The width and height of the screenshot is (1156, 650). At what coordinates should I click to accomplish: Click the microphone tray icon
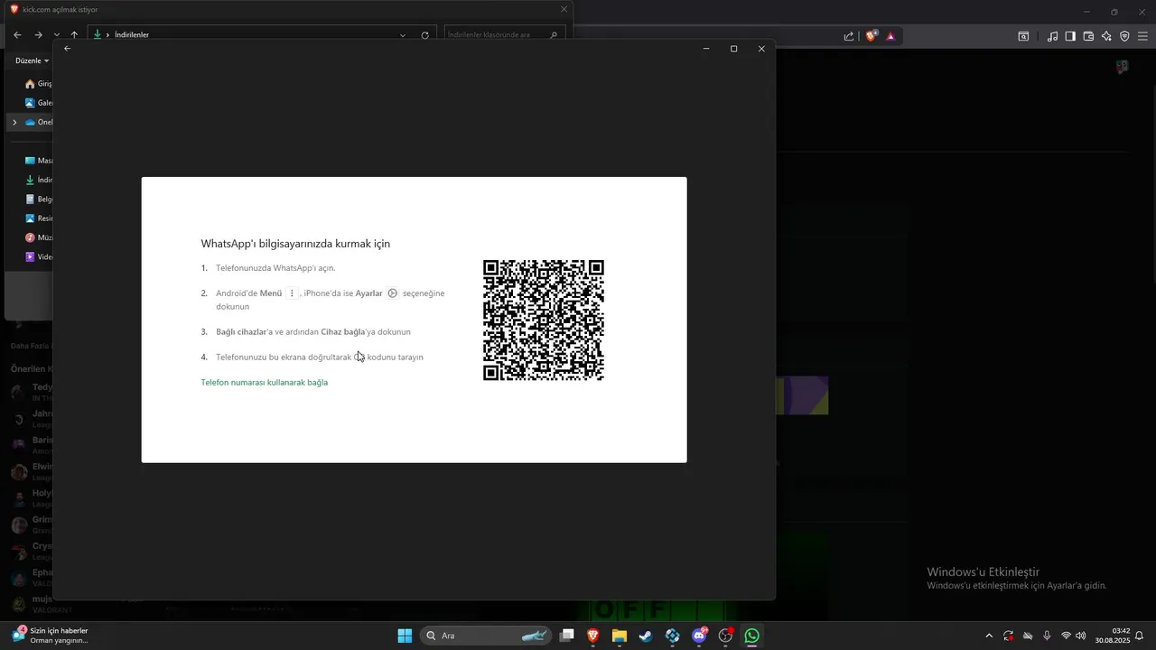pos(1047,636)
